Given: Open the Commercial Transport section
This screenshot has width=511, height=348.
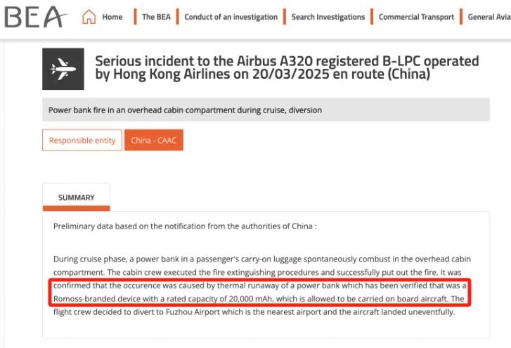Looking at the screenshot, I should pos(416,17).
